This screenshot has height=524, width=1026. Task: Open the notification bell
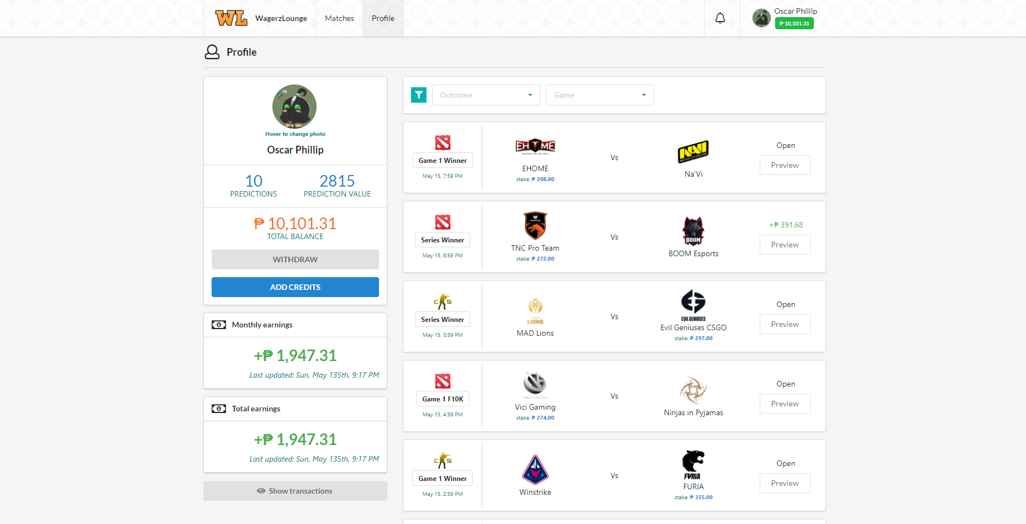(x=721, y=18)
